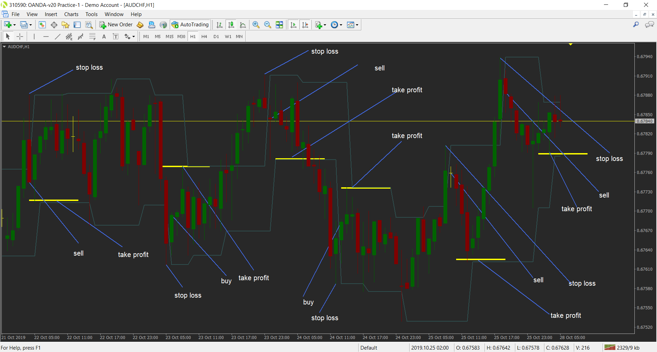Open the Tools menu
Screen dimensions: 657x352
(91, 14)
